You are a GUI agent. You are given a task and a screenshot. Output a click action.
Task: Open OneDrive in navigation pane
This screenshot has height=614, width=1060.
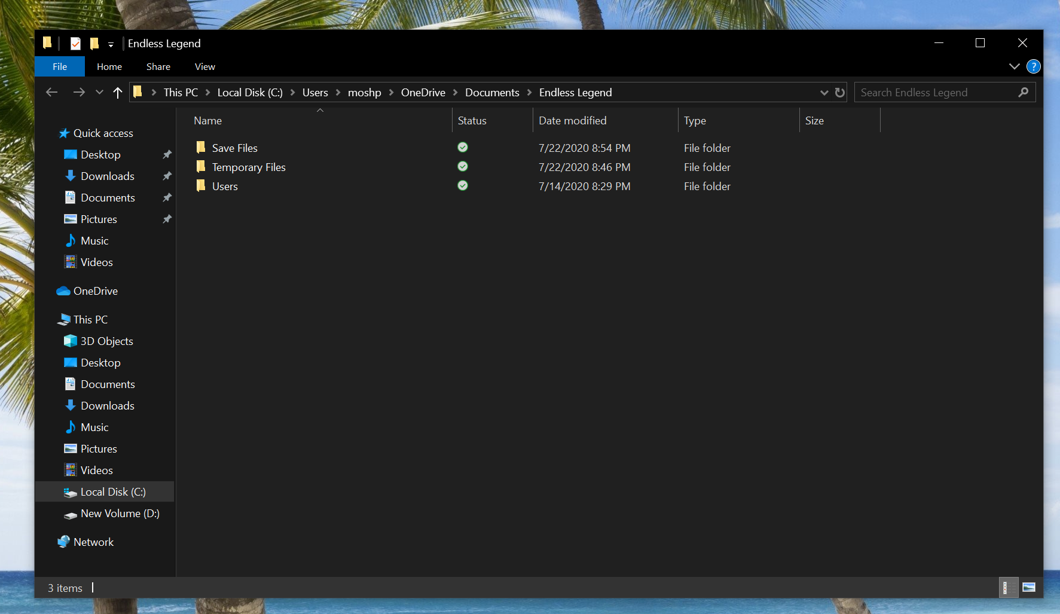(x=96, y=291)
